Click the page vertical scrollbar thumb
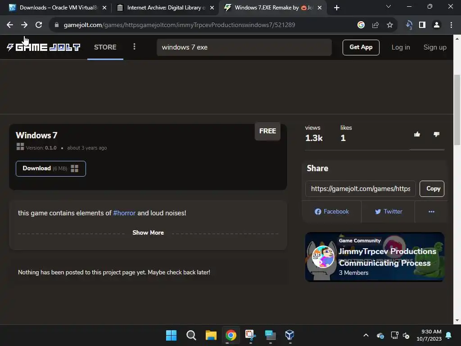 click(457, 110)
